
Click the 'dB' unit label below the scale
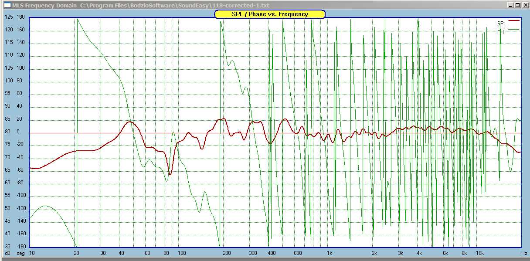pyautogui.click(x=7, y=253)
